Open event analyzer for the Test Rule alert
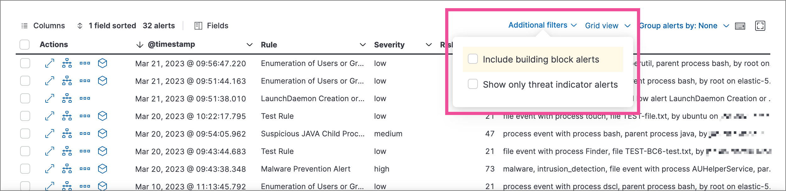 (x=66, y=116)
